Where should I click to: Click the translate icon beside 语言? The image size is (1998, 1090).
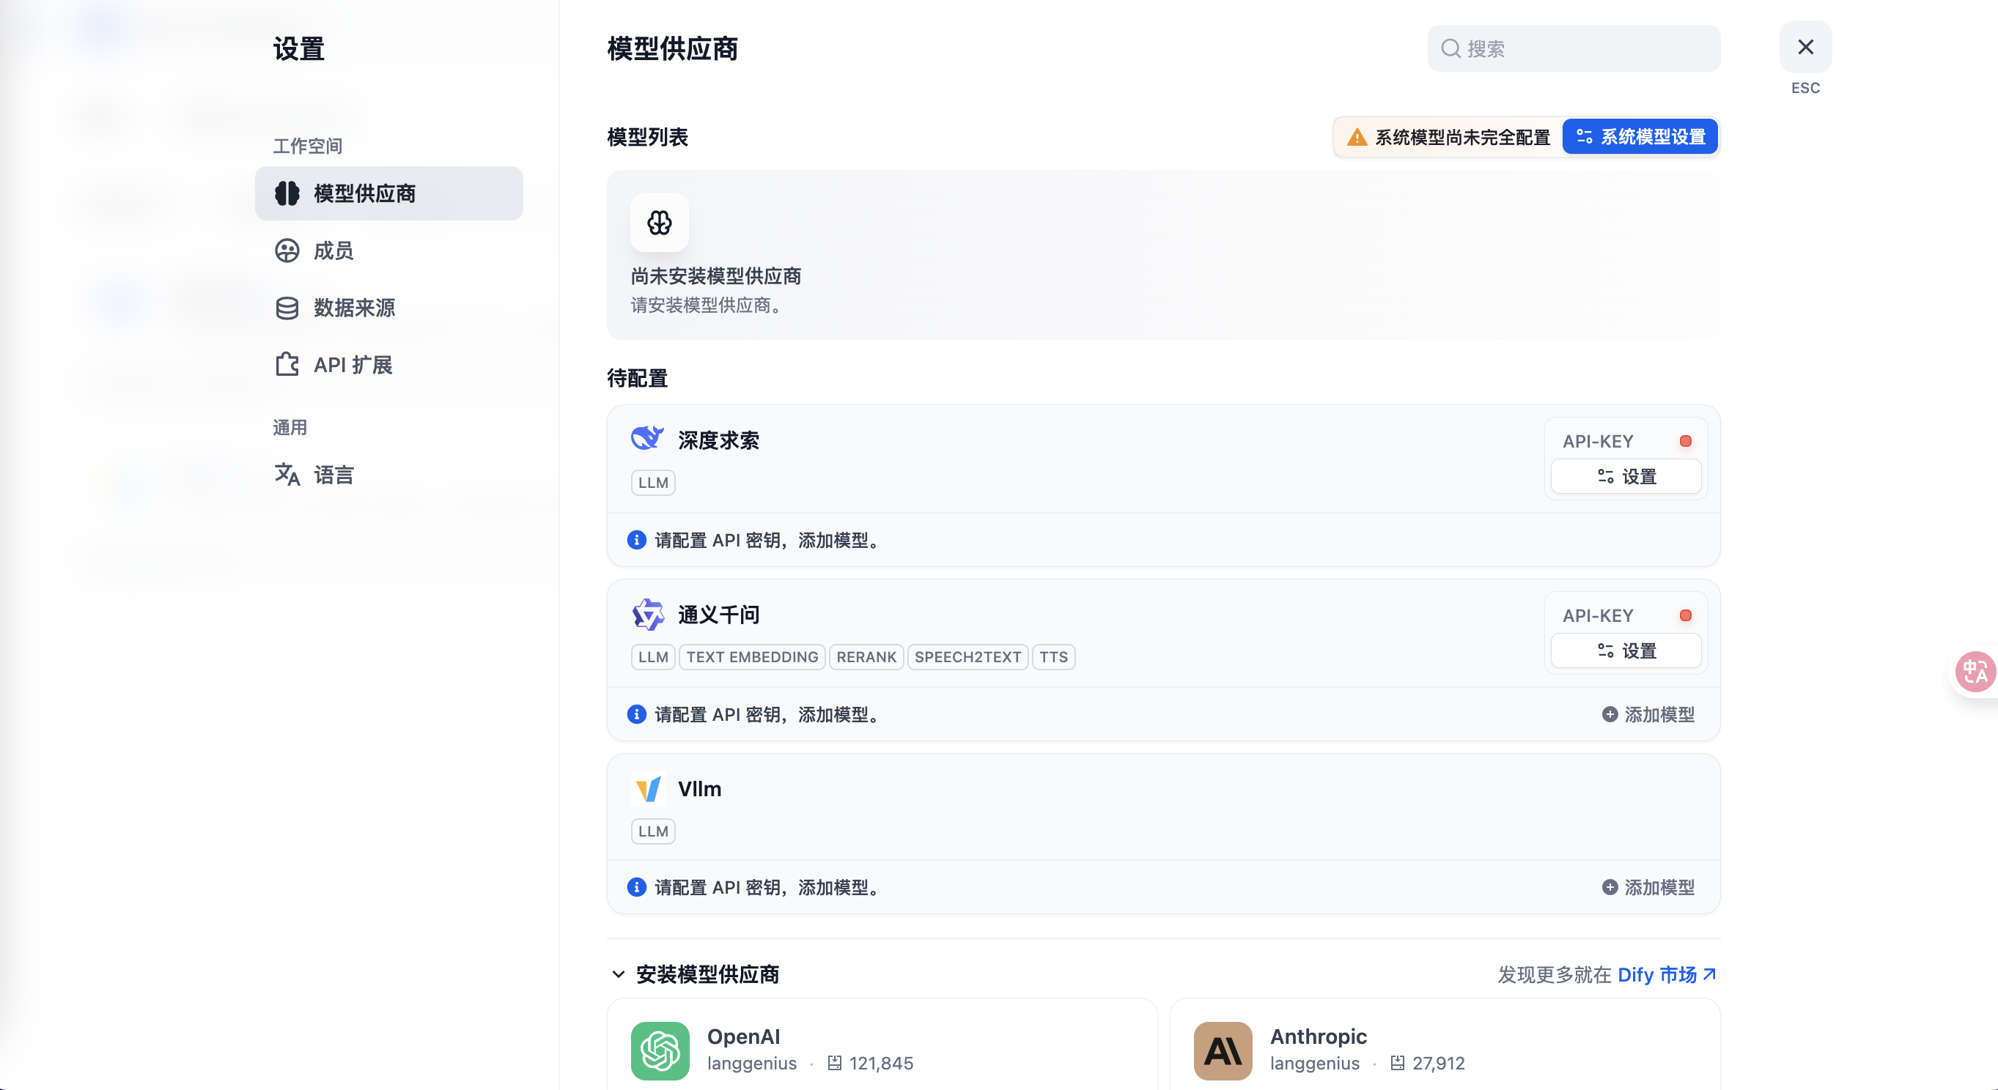[x=287, y=474]
